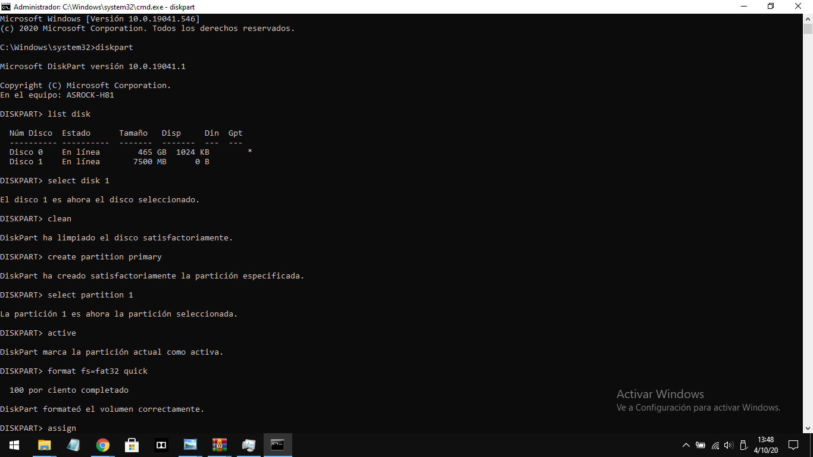Click 'C:\Windows\system32>diskpart' line
The height and width of the screenshot is (457, 813).
(67, 47)
